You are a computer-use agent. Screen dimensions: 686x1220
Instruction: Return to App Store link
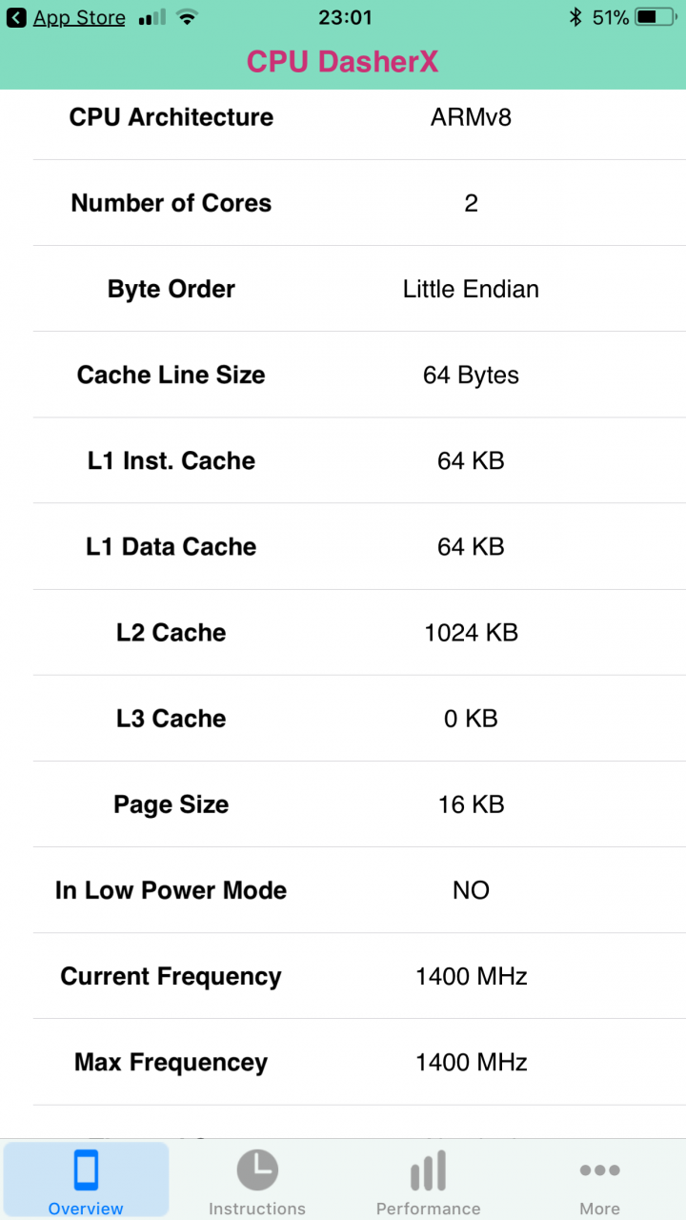(79, 17)
